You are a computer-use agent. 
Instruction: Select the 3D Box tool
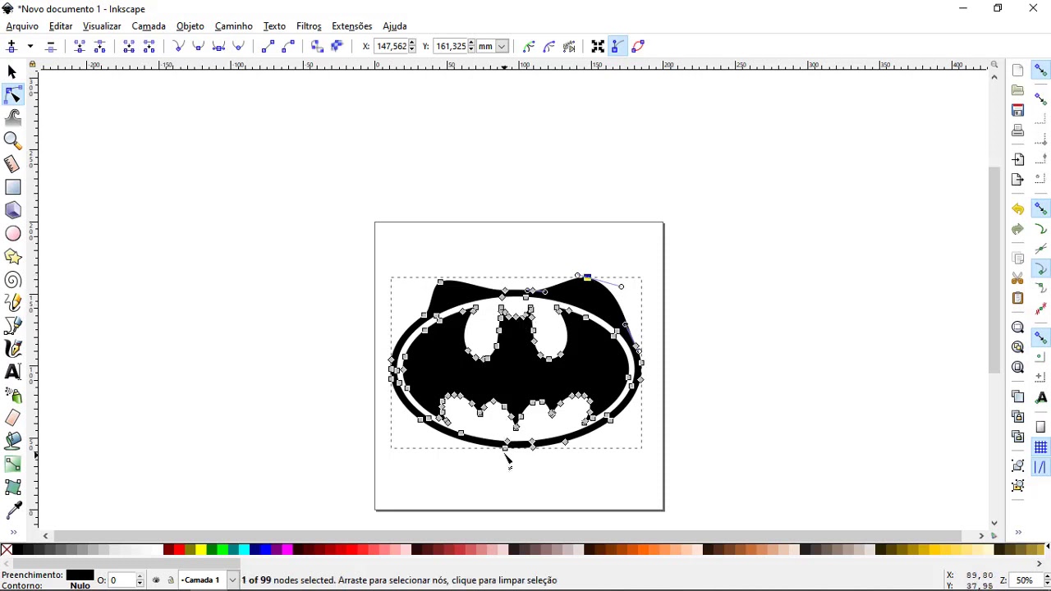[x=12, y=210]
